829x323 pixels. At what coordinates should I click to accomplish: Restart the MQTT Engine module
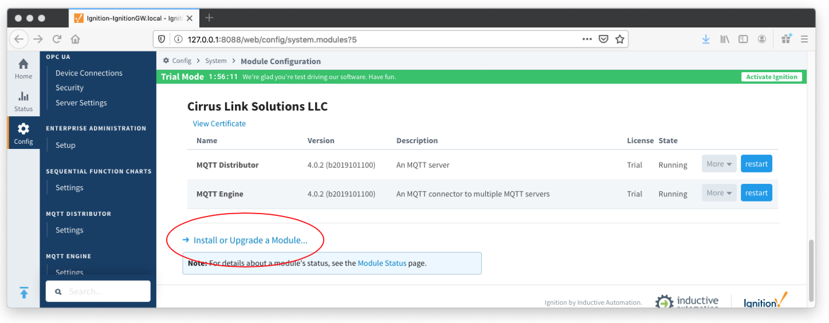point(756,193)
